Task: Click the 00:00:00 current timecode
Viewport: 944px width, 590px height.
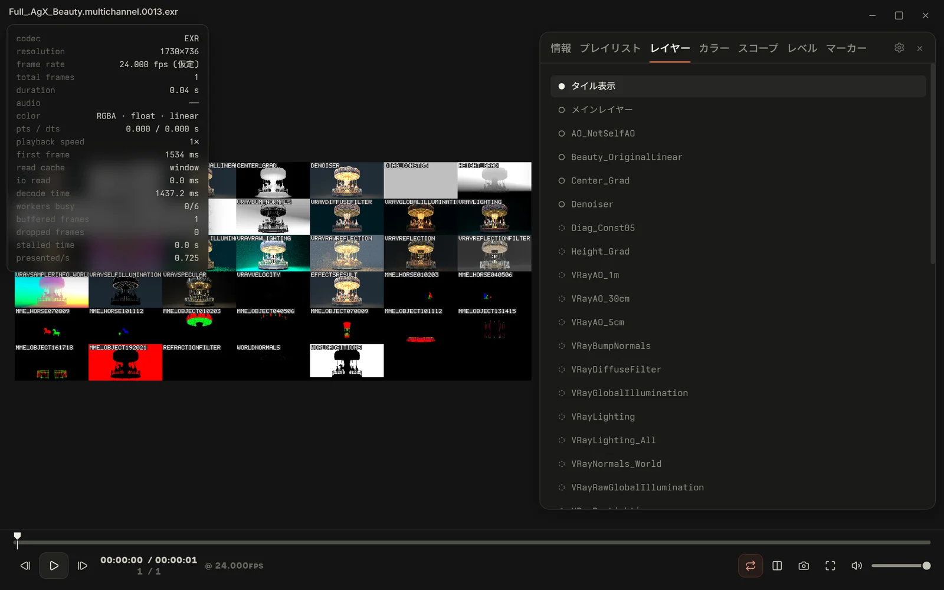Action: click(122, 560)
